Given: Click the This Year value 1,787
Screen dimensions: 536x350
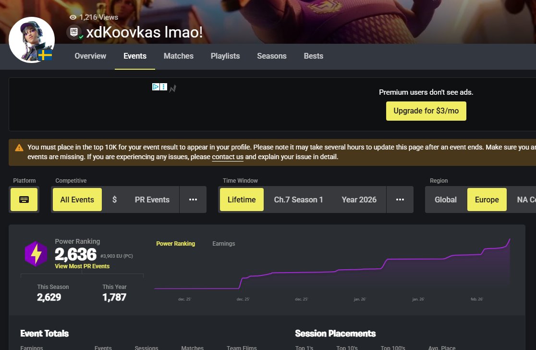Looking at the screenshot, I should click(114, 297).
